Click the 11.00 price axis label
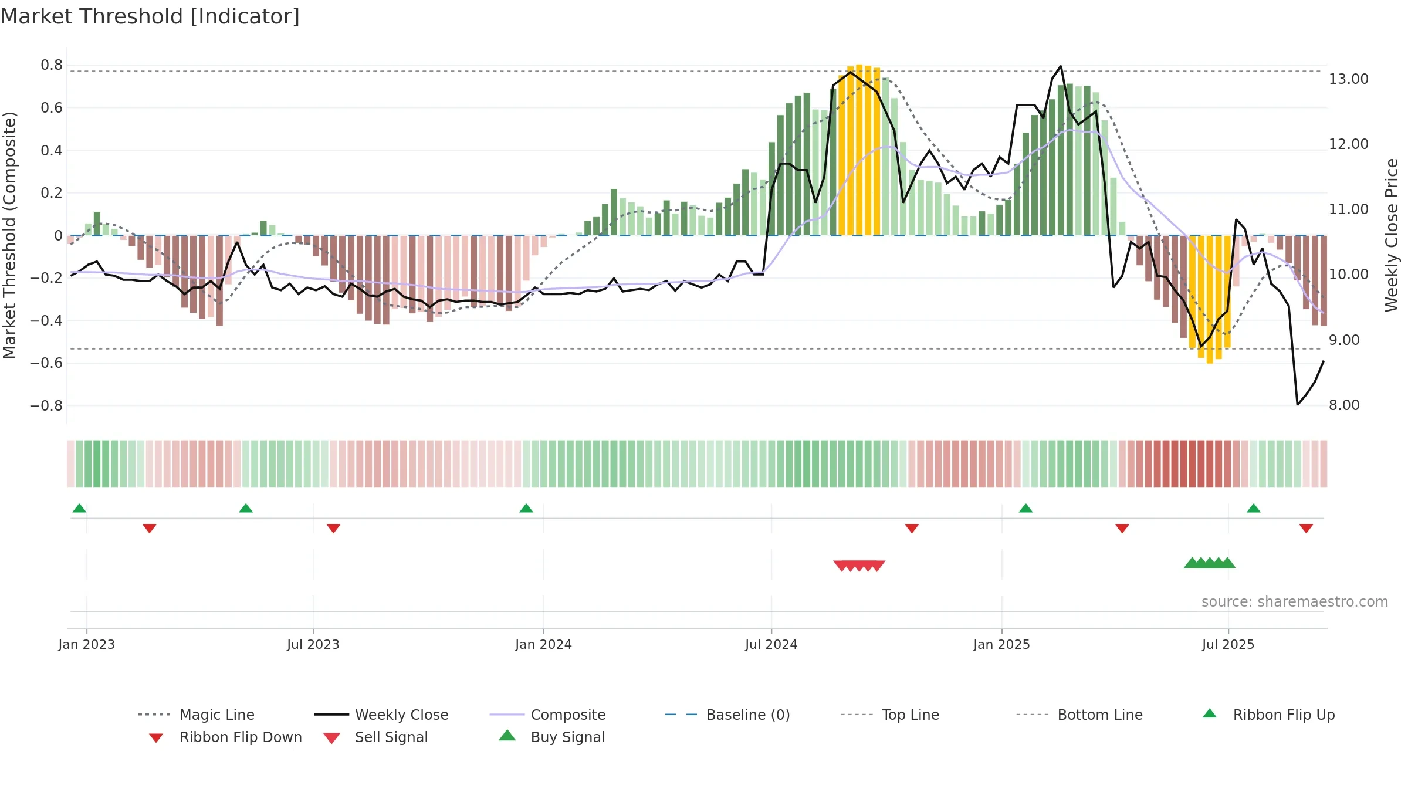Image resolution: width=1408 pixels, height=792 pixels. coord(1349,209)
